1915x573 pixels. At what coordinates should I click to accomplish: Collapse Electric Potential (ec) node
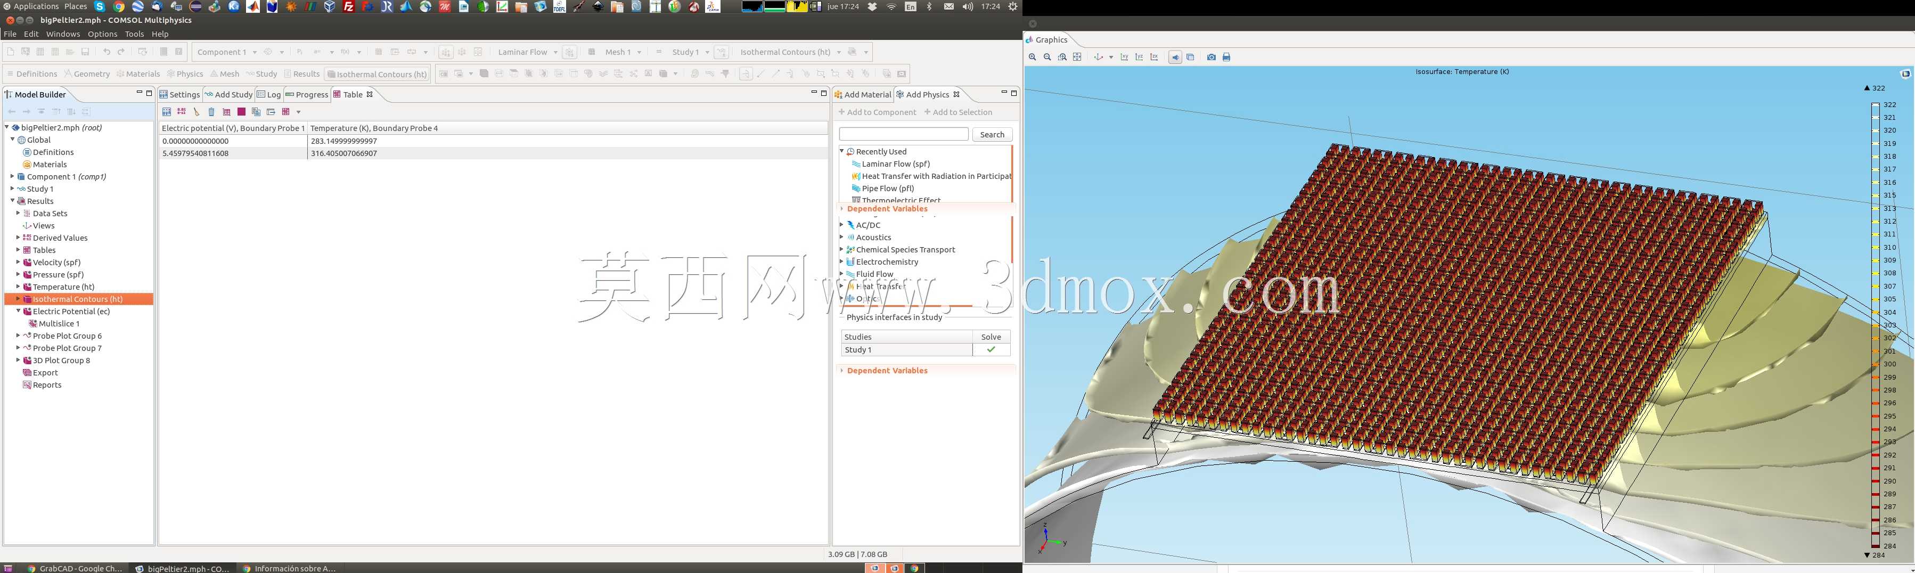(x=18, y=312)
